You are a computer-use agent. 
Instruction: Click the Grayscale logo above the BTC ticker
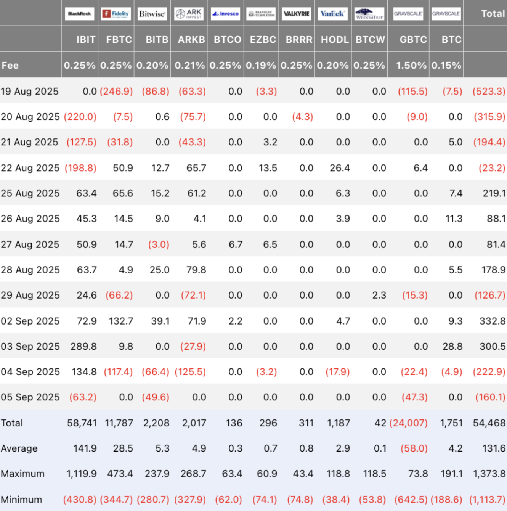pyautogui.click(x=446, y=14)
